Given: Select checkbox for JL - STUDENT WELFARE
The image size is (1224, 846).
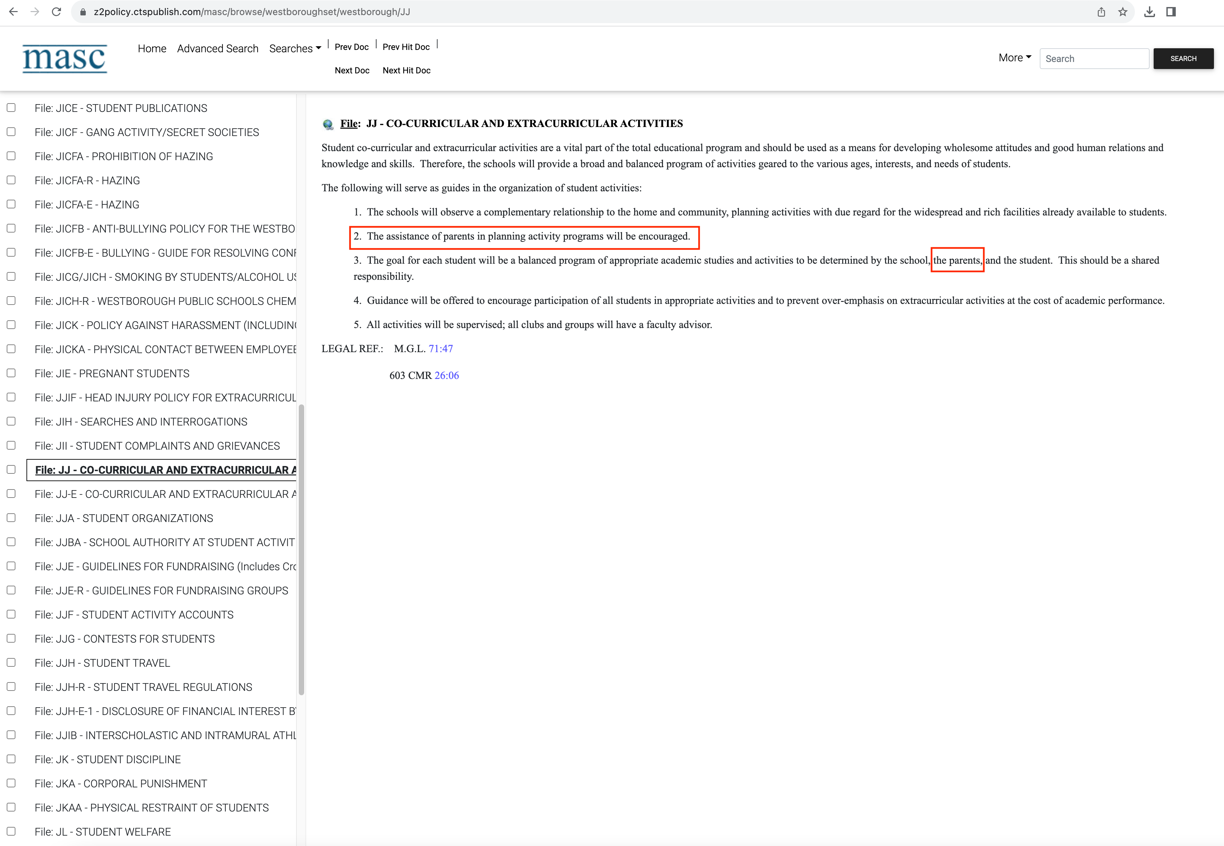Looking at the screenshot, I should click(x=11, y=831).
